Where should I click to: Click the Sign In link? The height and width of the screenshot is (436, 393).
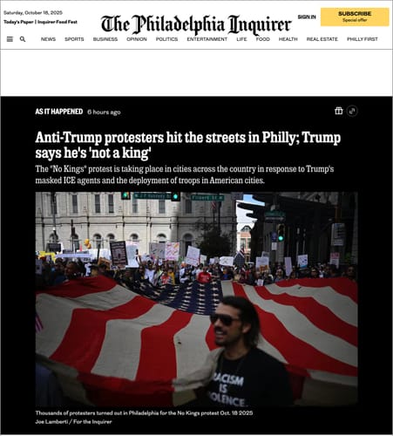307,17
